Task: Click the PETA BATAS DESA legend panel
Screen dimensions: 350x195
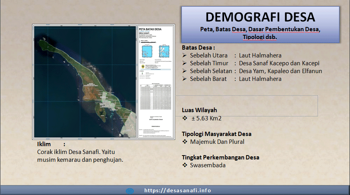Action: (x=154, y=82)
